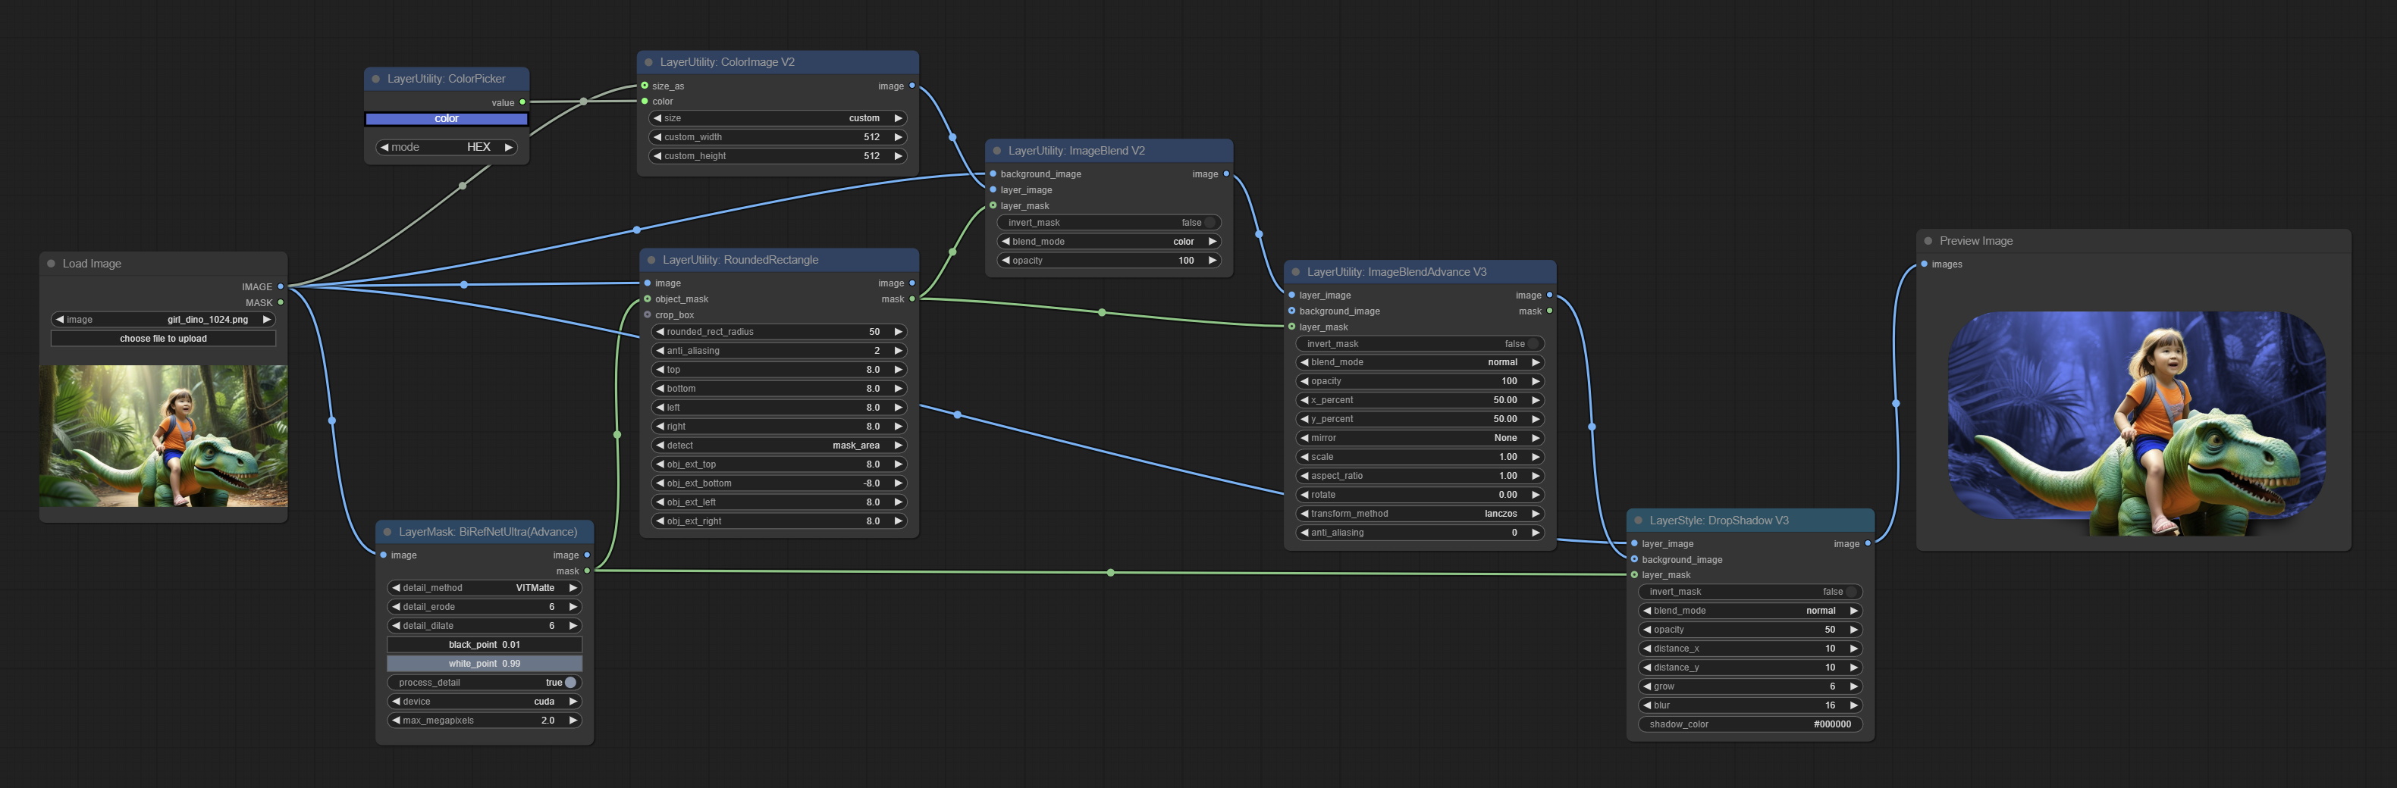The image size is (2397, 788).
Task: Click the choose file to upload button
Action: coord(163,338)
